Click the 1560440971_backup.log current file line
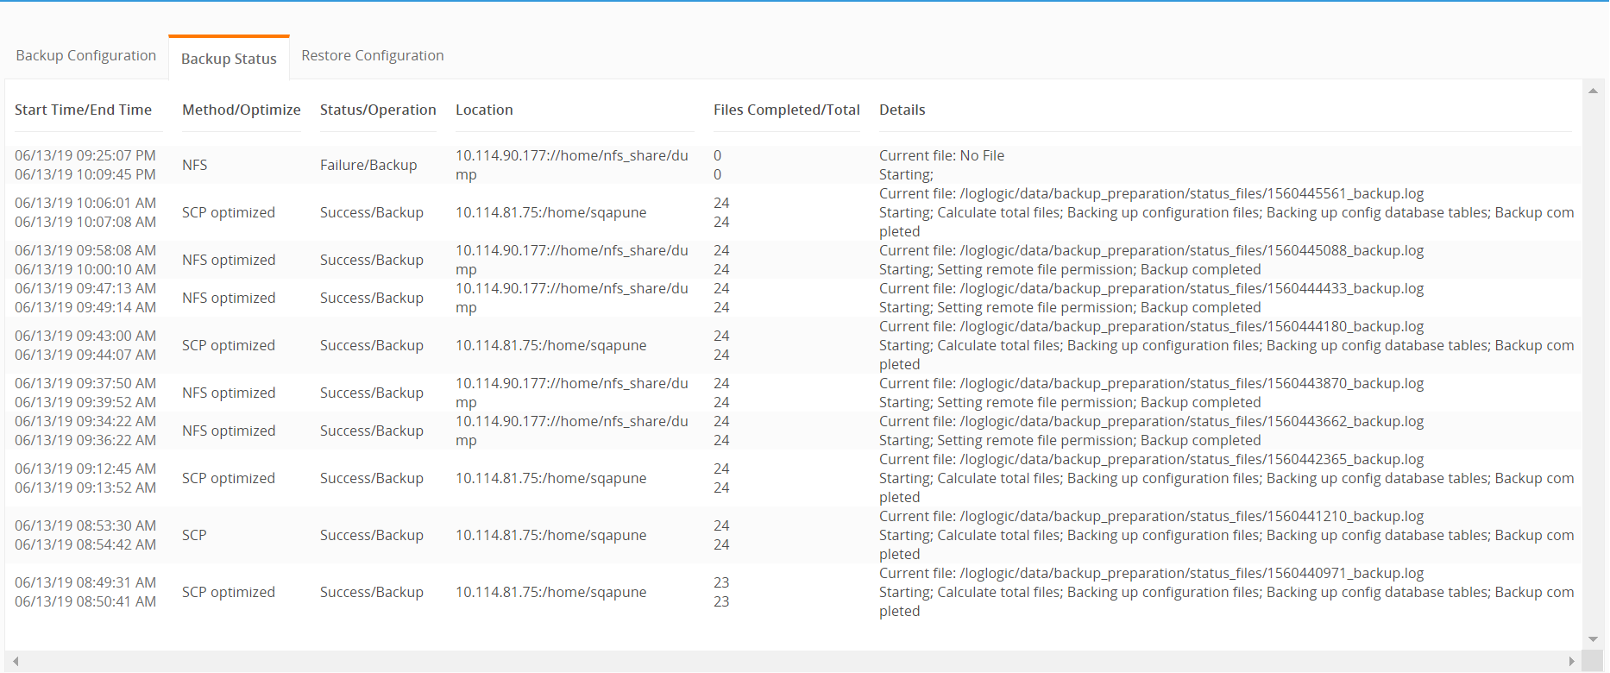Image resolution: width=1610 pixels, height=673 pixels. click(x=1151, y=574)
